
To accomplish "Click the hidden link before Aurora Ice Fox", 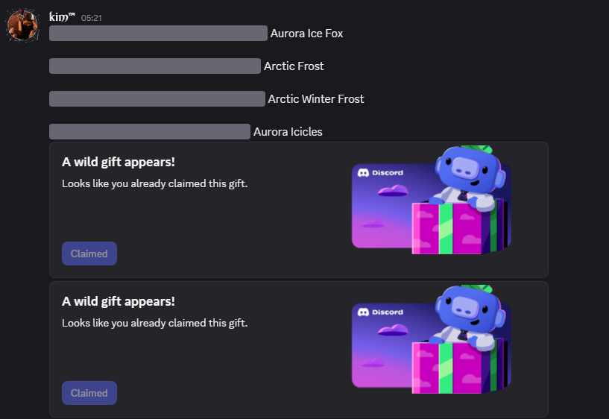I will click(158, 33).
